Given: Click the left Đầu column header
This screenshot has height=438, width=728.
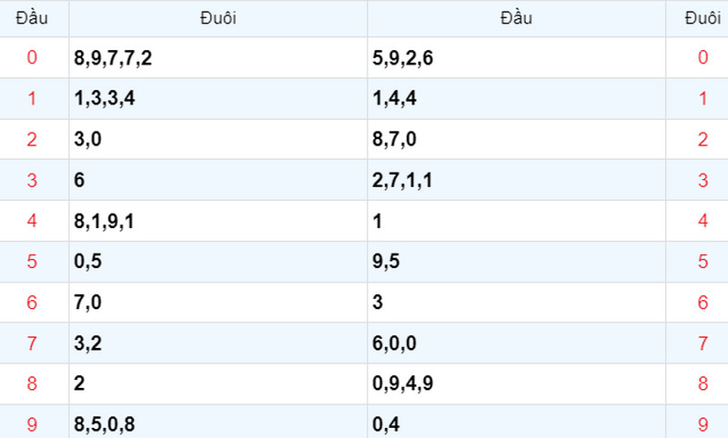Looking at the screenshot, I should pos(32,18).
